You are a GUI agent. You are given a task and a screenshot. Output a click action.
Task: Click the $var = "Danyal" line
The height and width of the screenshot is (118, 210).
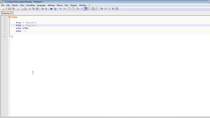point(26,23)
